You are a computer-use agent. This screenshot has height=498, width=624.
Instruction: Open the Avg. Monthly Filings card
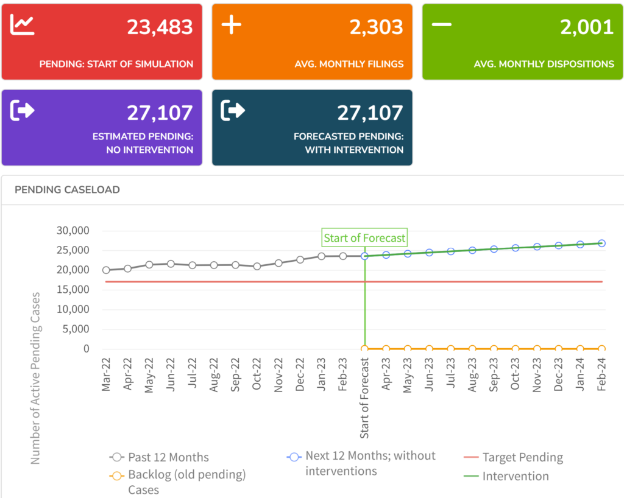pyautogui.click(x=312, y=41)
